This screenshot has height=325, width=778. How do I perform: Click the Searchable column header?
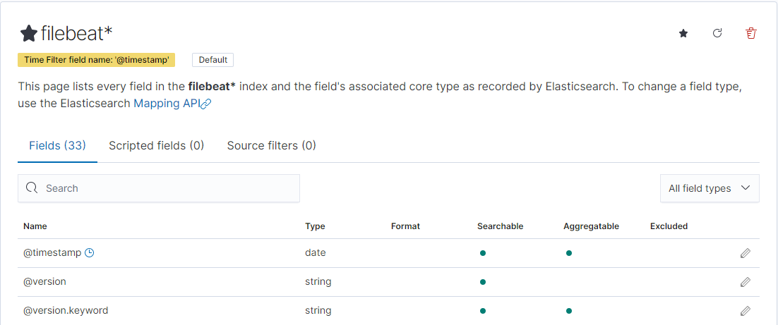(500, 226)
